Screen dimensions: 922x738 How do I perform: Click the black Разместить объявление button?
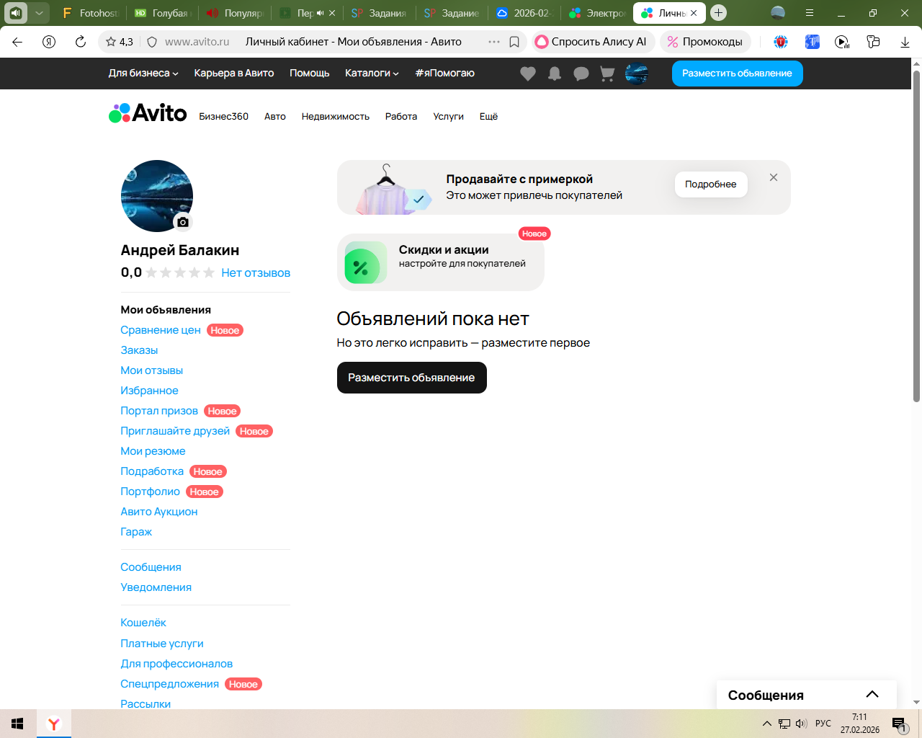(x=412, y=378)
